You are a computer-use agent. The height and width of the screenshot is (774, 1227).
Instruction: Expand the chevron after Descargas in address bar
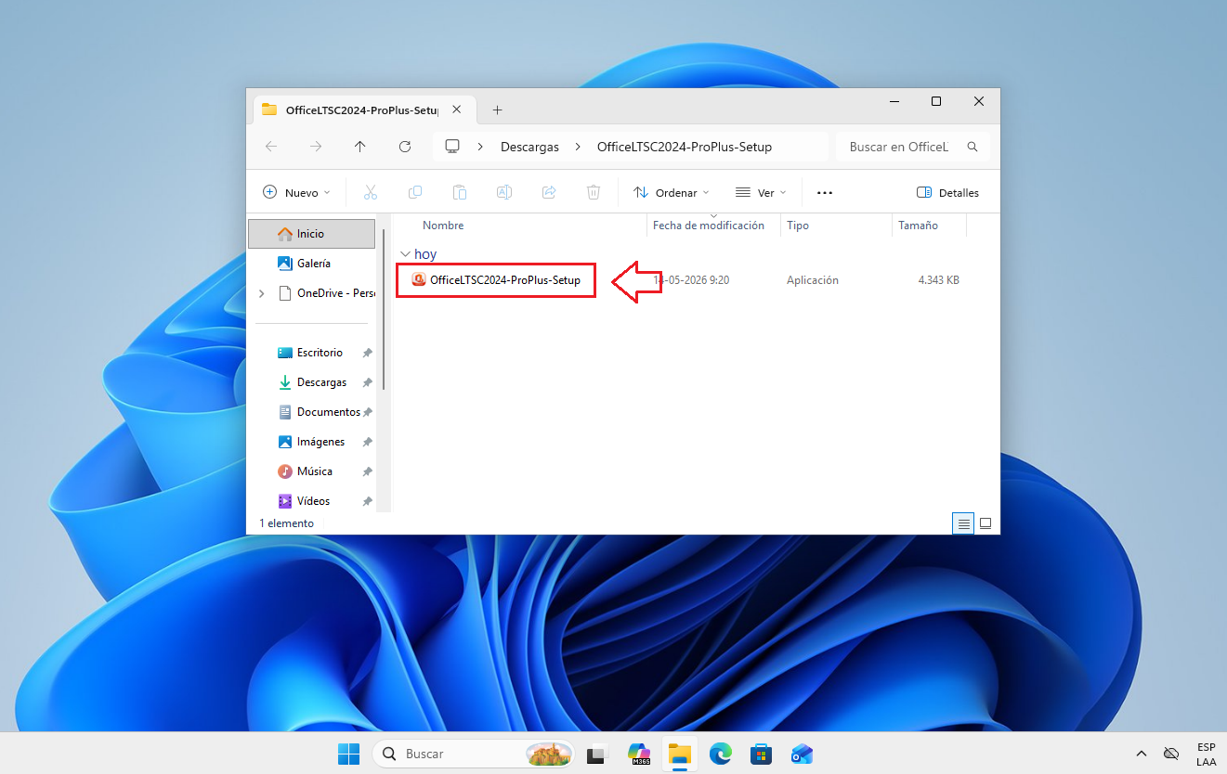coord(577,147)
